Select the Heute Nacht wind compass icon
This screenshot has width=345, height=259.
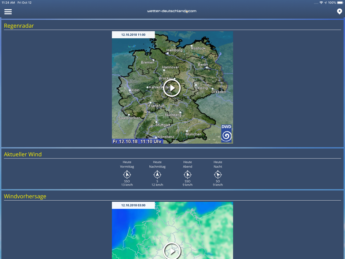tap(218, 175)
